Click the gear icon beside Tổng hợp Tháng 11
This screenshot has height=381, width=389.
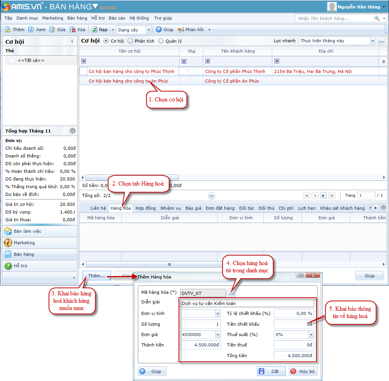click(73, 131)
